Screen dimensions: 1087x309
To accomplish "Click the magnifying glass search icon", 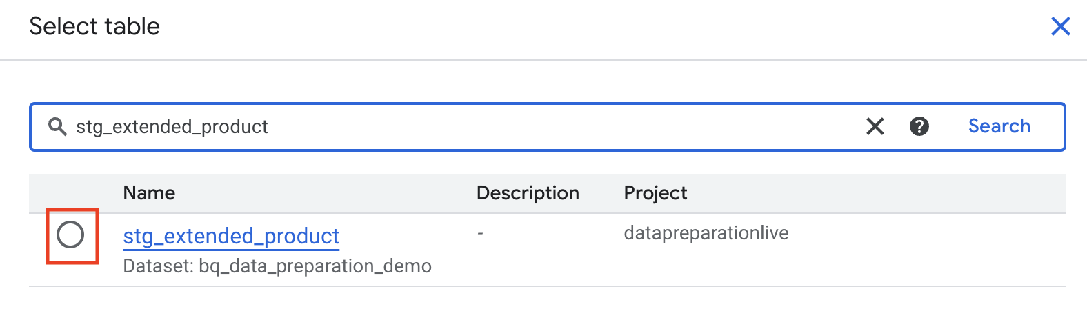I will (x=57, y=127).
